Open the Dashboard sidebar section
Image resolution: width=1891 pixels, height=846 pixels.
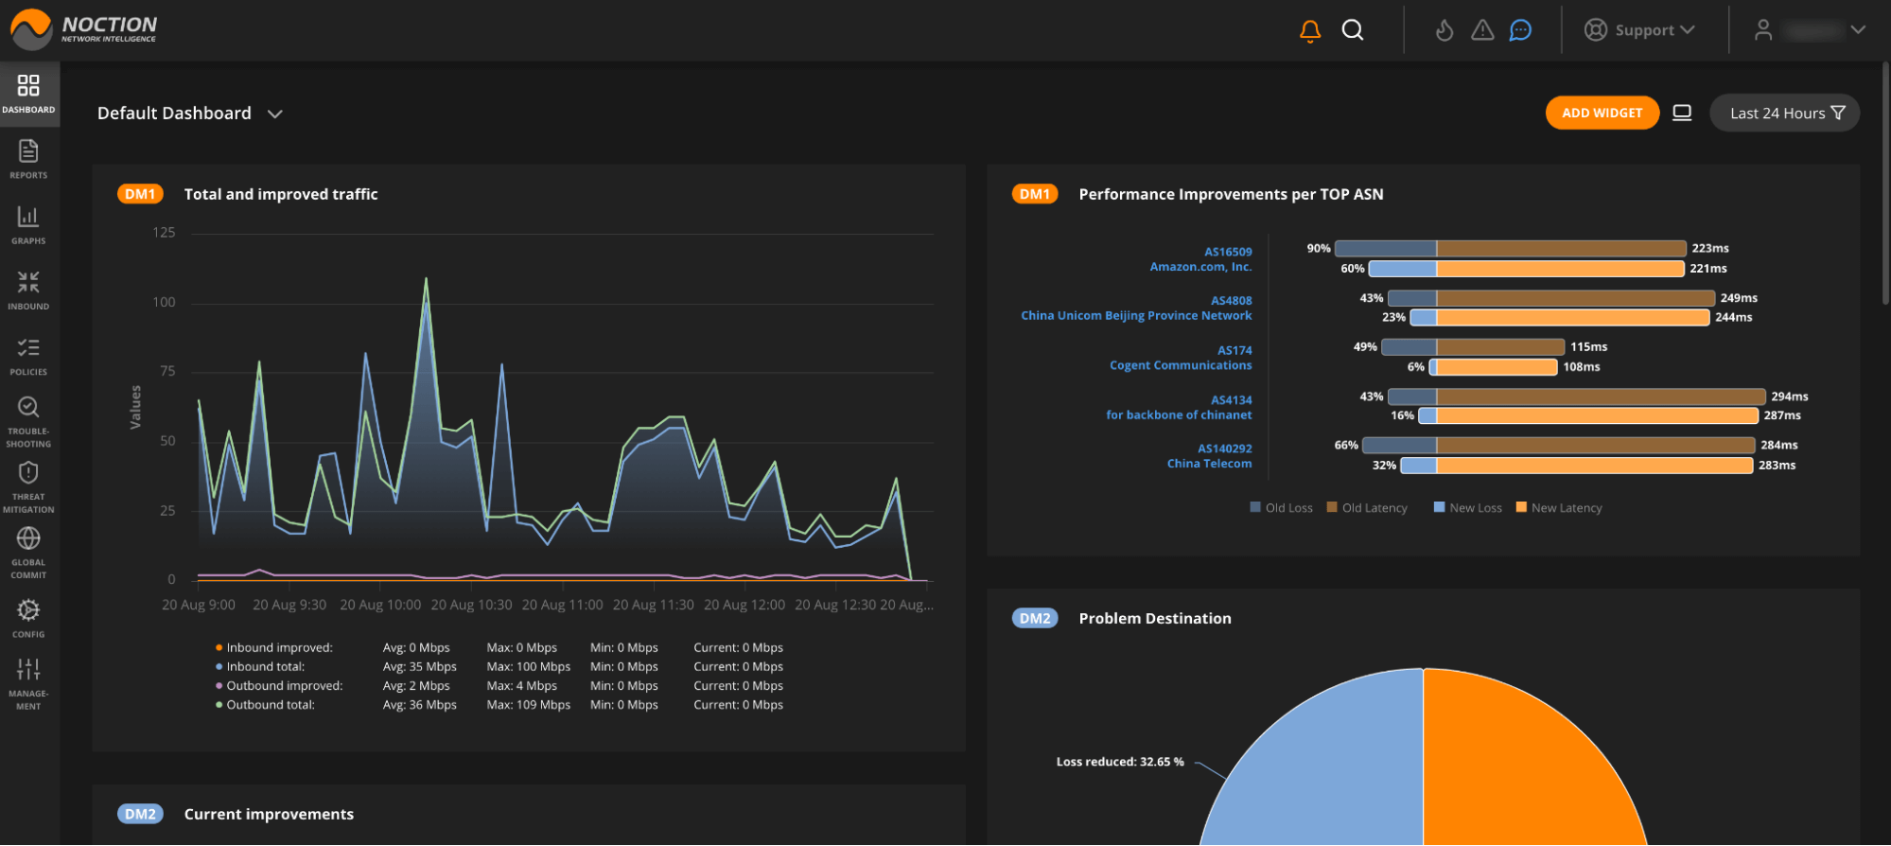29,94
